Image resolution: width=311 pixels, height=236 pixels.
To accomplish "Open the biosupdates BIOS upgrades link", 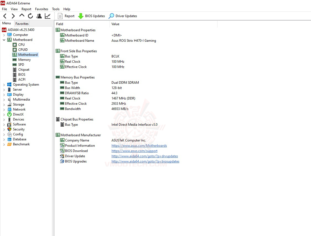I will pyautogui.click(x=145, y=161).
